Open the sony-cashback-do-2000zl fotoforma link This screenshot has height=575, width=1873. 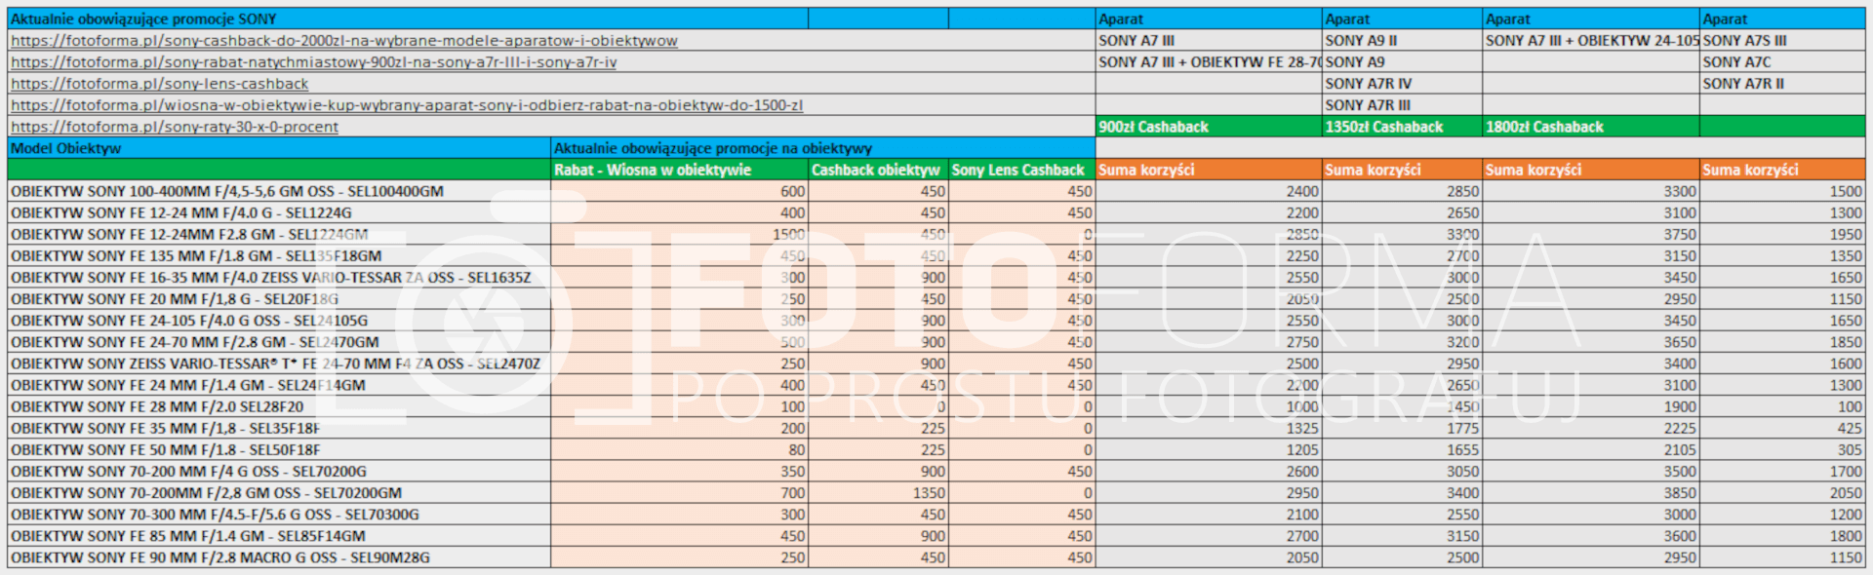click(344, 41)
